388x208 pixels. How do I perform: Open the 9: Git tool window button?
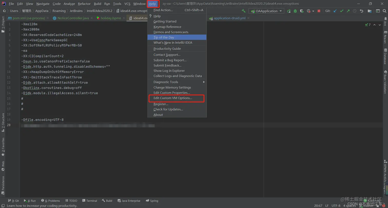tap(13, 201)
